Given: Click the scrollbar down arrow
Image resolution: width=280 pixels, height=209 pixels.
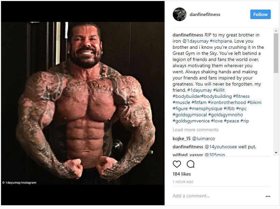Looking at the screenshot, I should point(276,153).
